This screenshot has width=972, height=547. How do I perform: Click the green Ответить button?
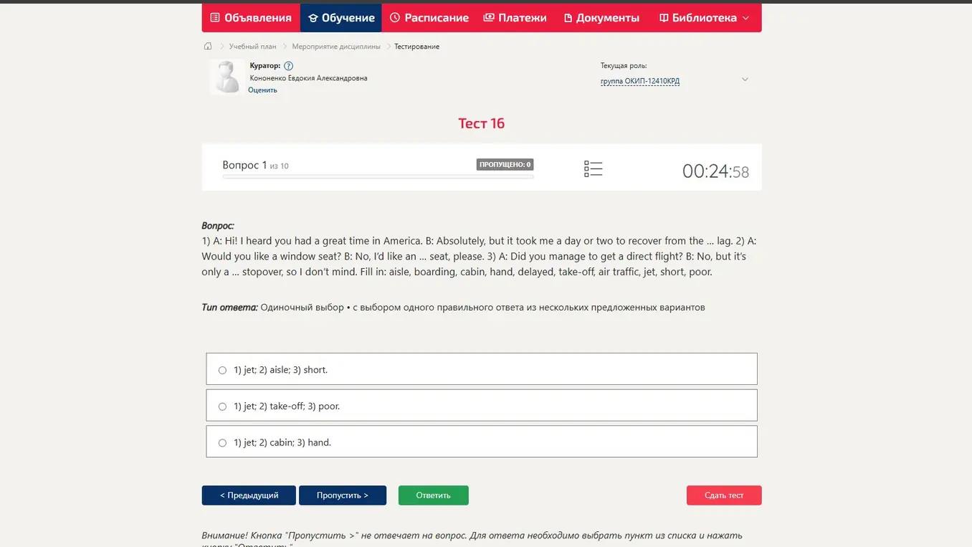434,495
